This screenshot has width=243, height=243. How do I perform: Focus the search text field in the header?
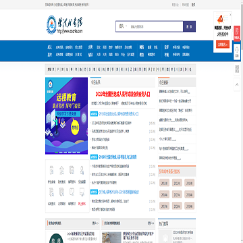(x=157, y=26)
